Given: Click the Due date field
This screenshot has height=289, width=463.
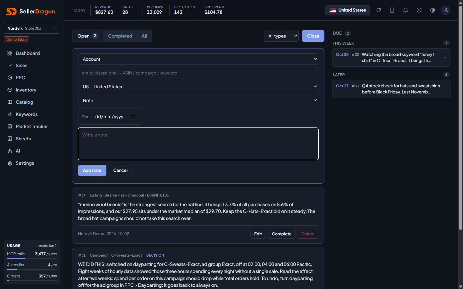Looking at the screenshot, I should [110, 117].
